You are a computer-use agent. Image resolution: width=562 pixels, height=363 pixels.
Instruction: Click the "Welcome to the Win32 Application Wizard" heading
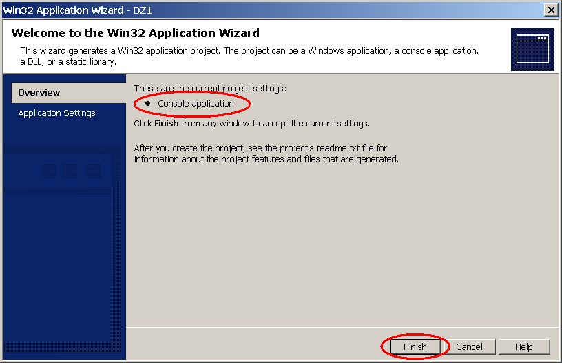[136, 33]
